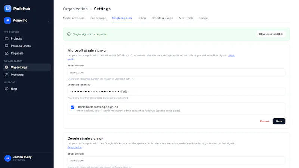Open the Google SSO Setup guide link

pyautogui.click(x=74, y=147)
